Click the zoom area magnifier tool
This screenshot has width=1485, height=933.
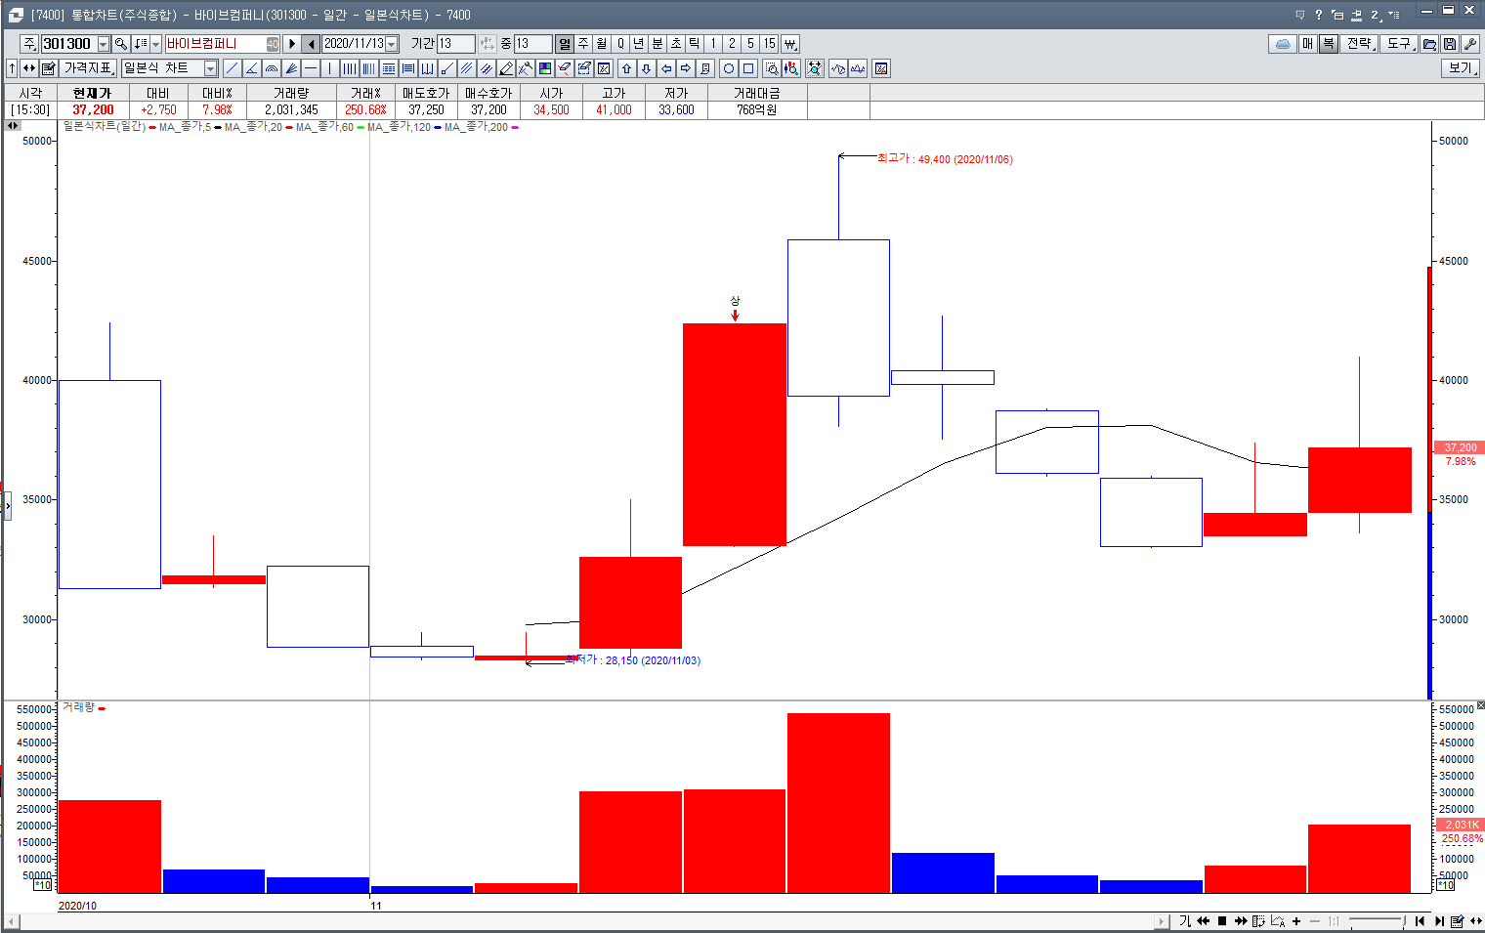point(771,68)
